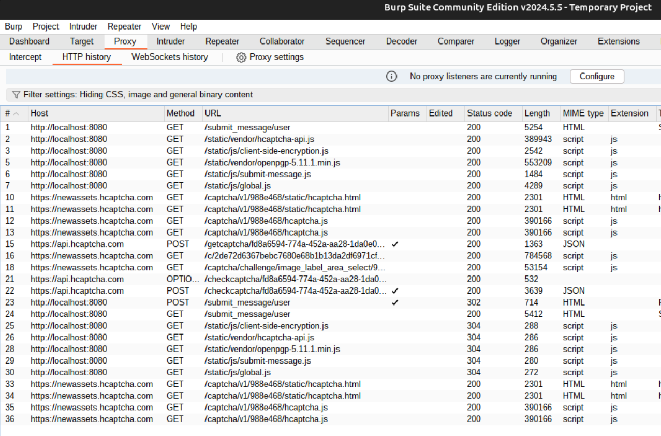Open the Organizer tab
The width and height of the screenshot is (661, 436).
(559, 41)
